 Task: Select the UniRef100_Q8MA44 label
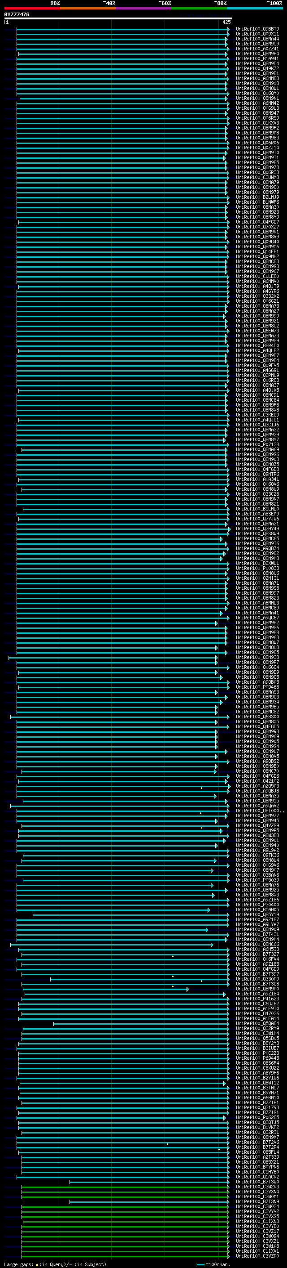[x=257, y=39]
